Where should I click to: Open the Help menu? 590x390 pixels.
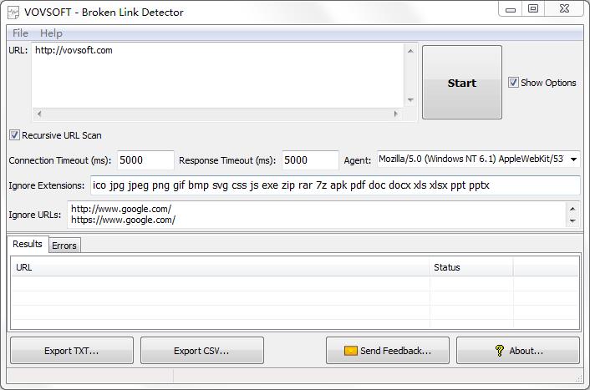click(51, 33)
